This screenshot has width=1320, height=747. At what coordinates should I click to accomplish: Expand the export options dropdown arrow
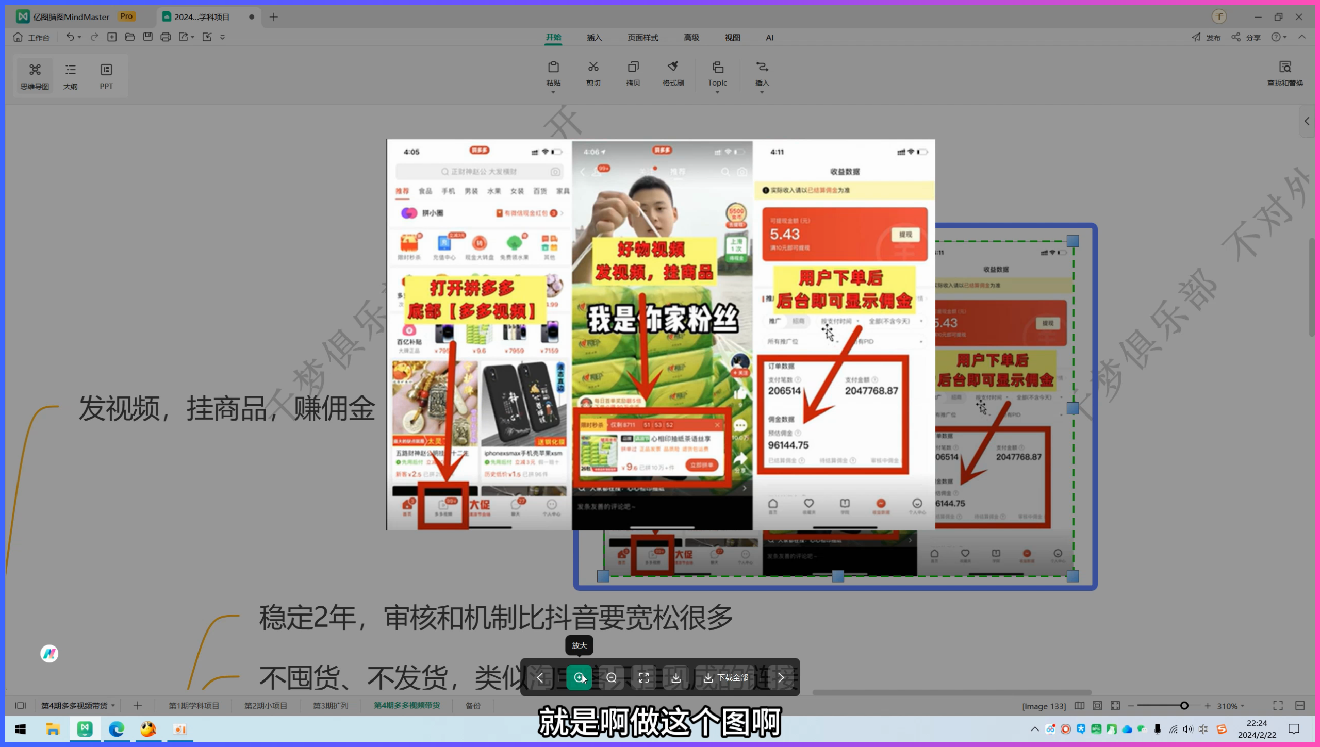coord(193,37)
